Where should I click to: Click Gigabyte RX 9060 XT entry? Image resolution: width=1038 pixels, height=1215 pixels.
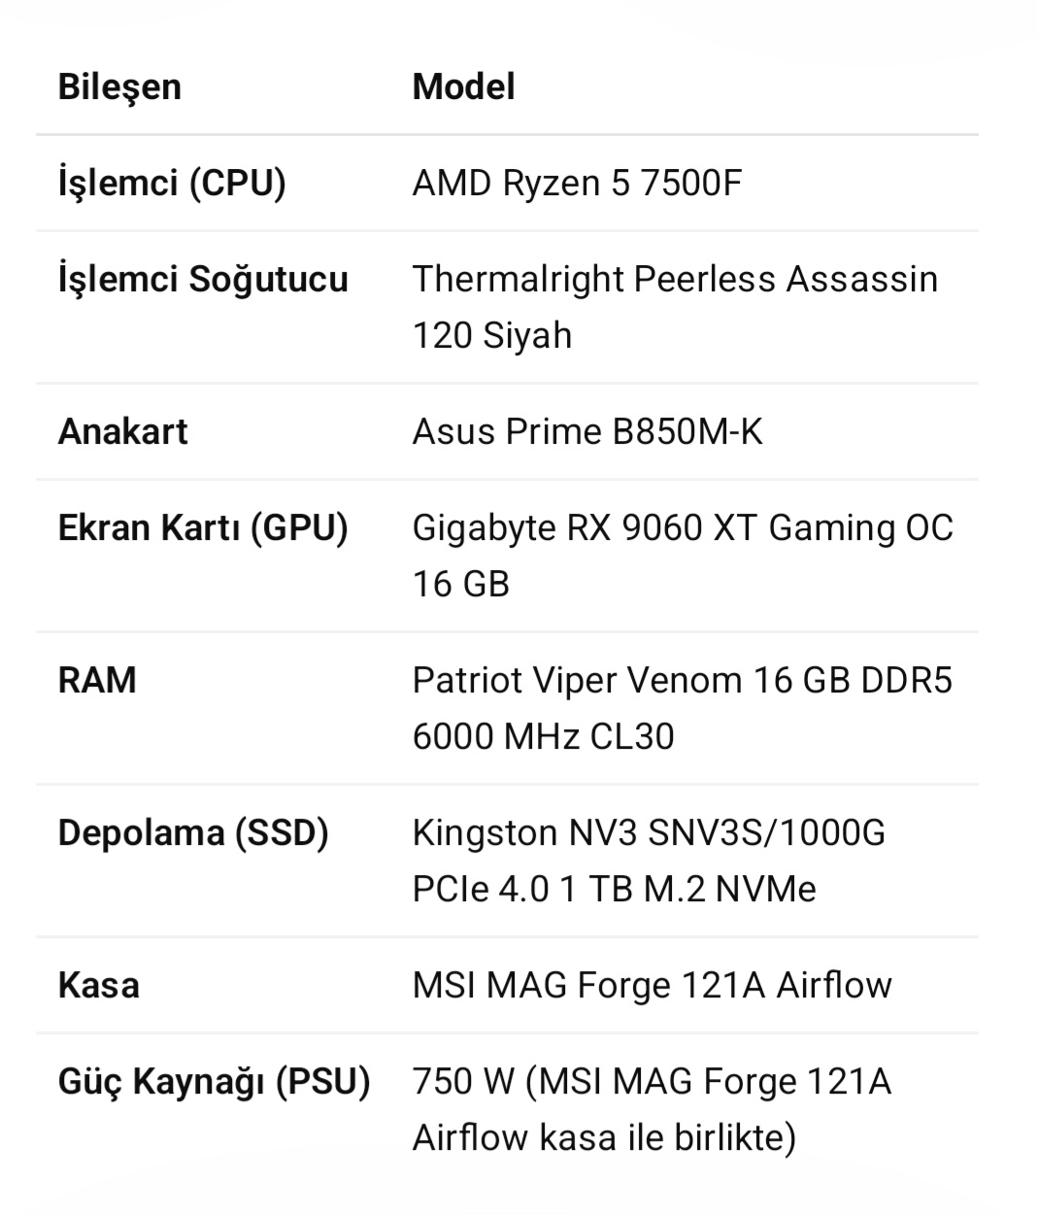[683, 528]
